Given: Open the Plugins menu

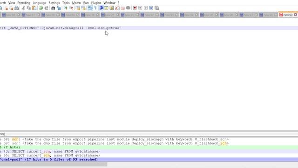Looking at the screenshot, I should coord(96,3).
